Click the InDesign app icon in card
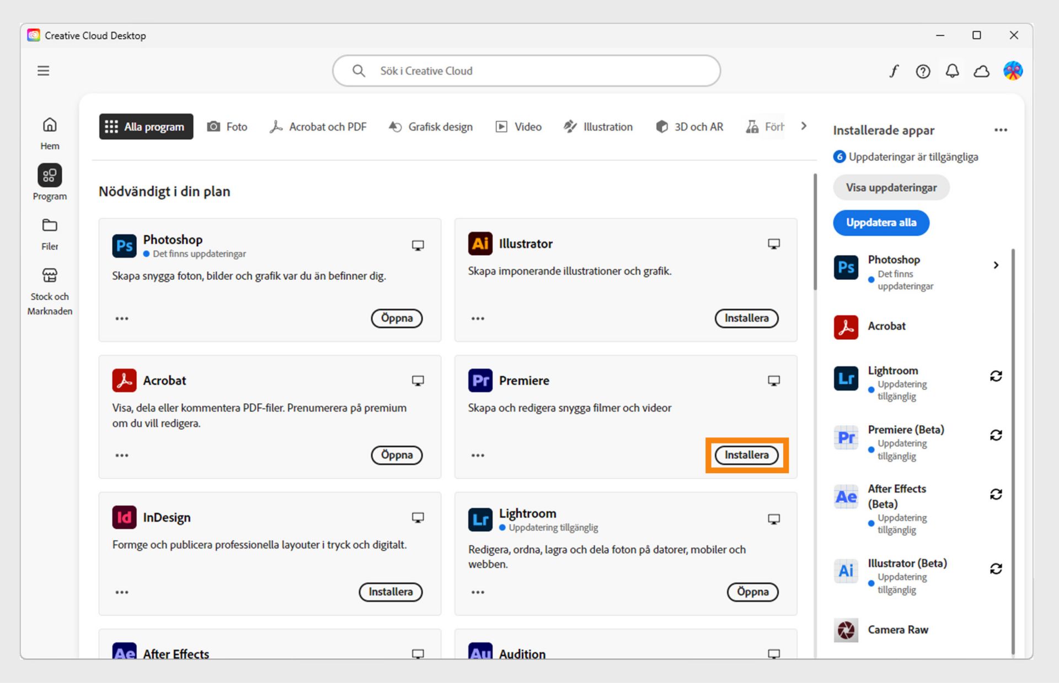The width and height of the screenshot is (1059, 683). [x=124, y=517]
